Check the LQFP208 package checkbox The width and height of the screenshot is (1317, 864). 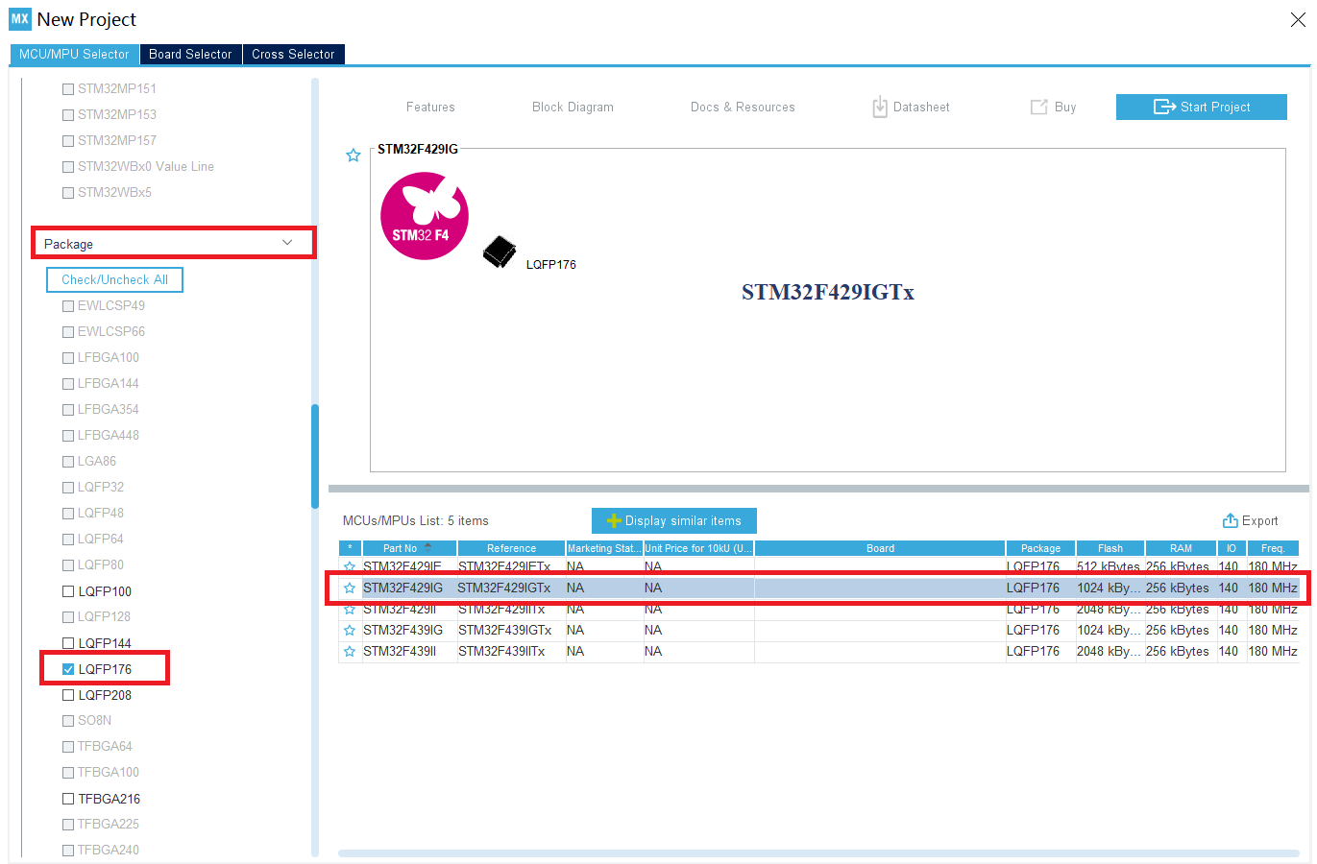point(68,695)
